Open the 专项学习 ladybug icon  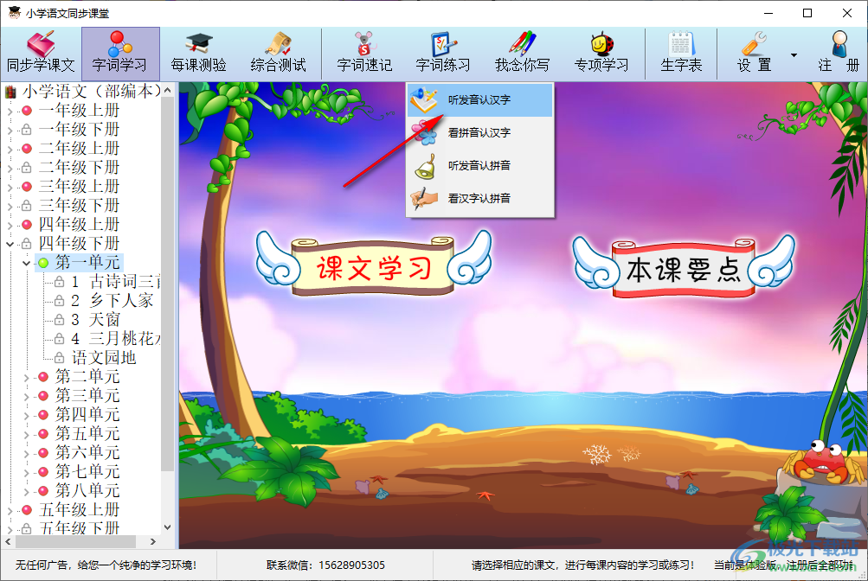pyautogui.click(x=601, y=52)
